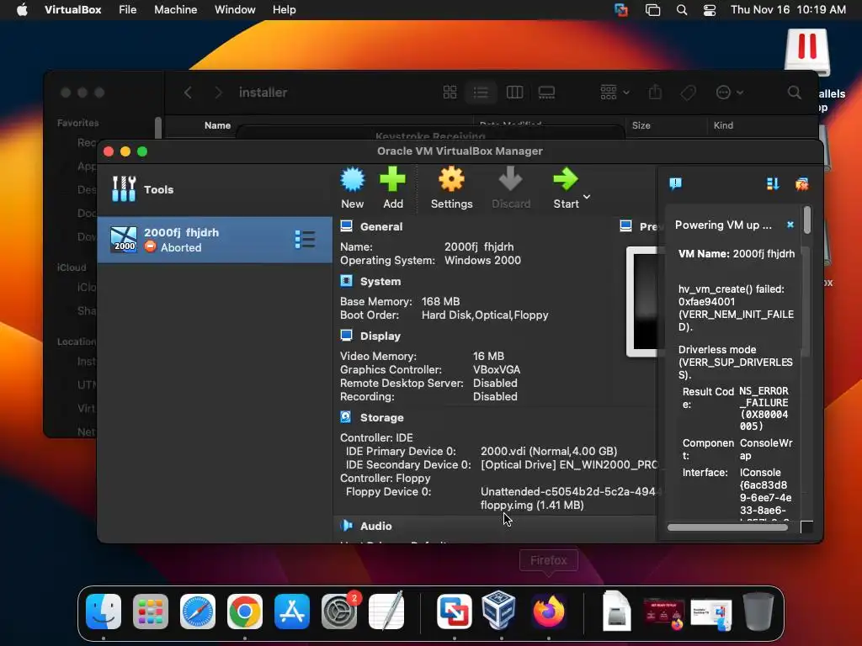Switch Finder to icon view

[450, 93]
